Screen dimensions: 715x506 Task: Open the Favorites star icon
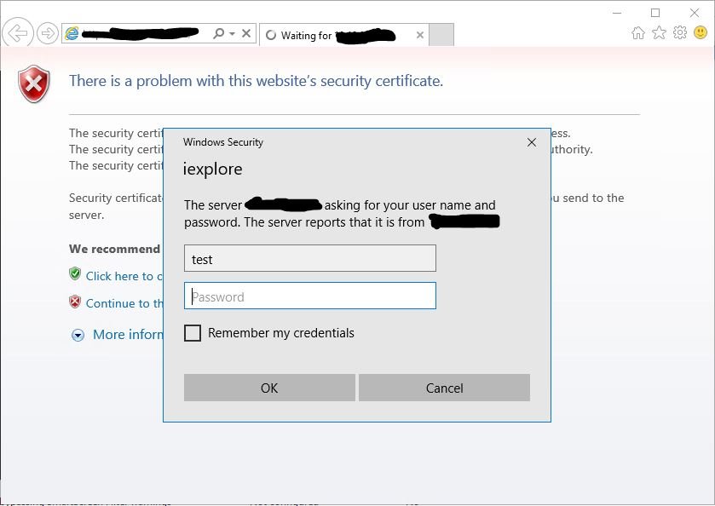(x=659, y=32)
